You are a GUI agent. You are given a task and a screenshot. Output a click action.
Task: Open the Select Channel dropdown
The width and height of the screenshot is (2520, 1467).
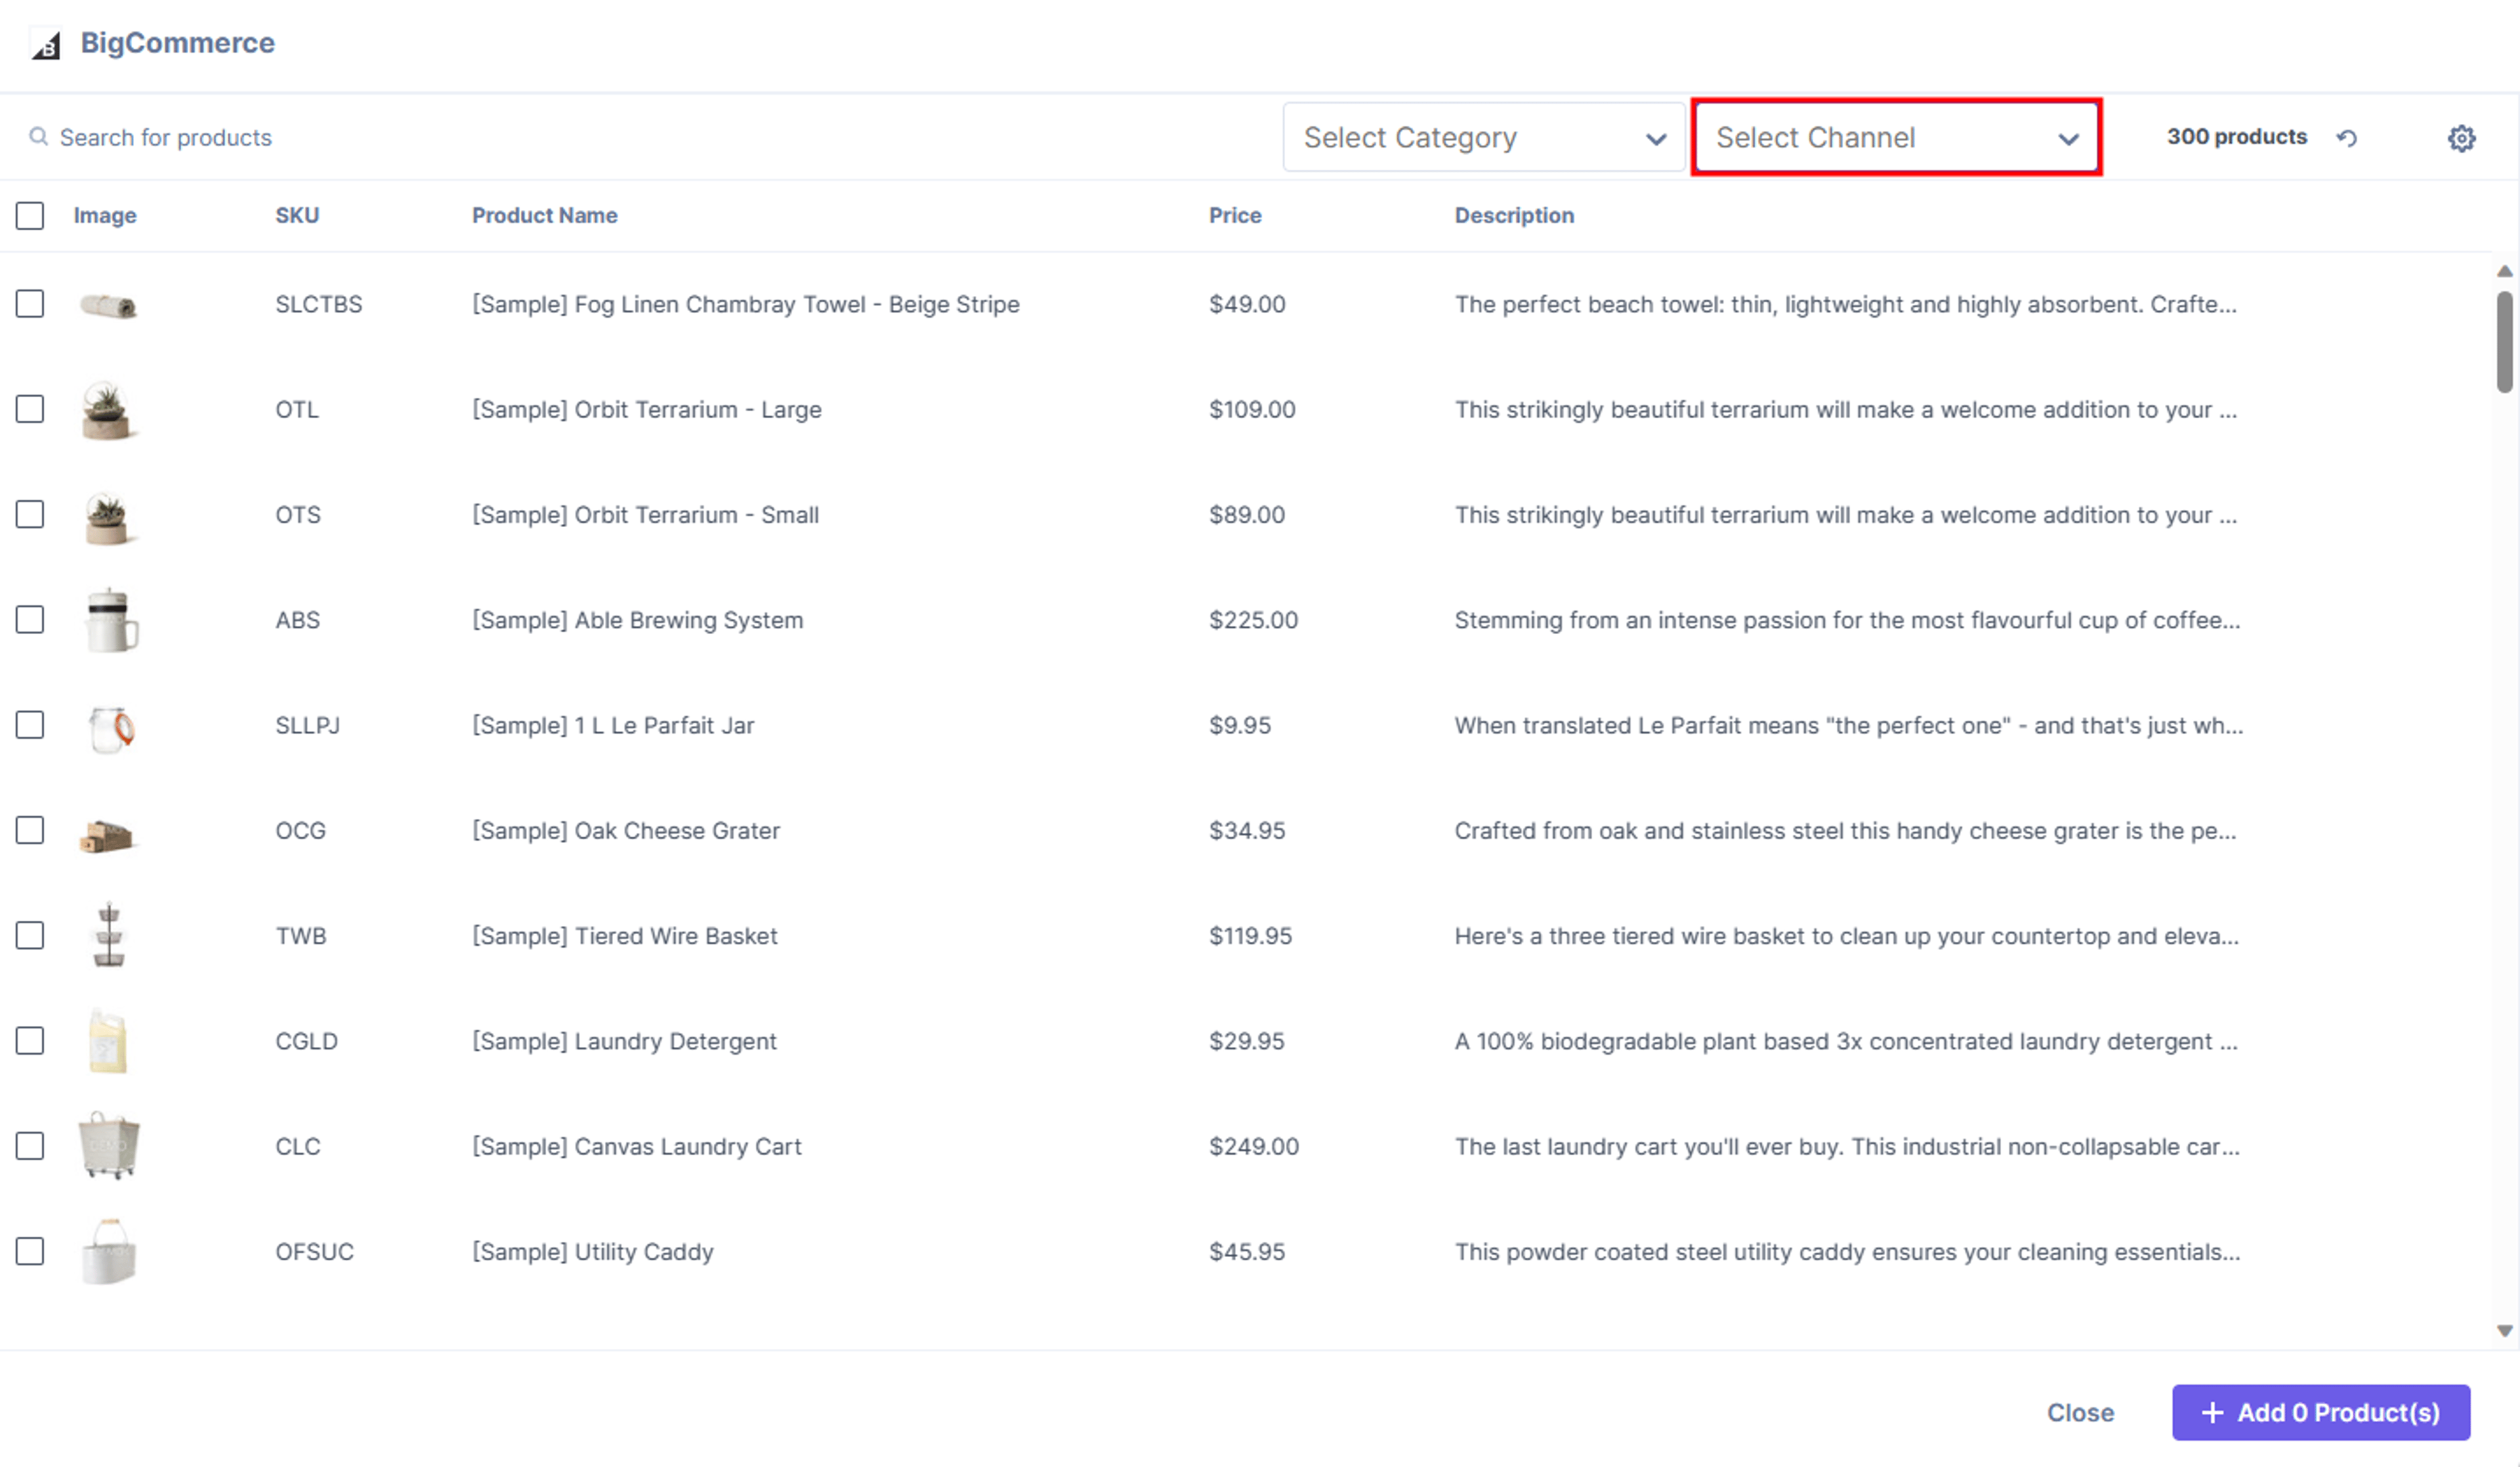click(1896, 137)
